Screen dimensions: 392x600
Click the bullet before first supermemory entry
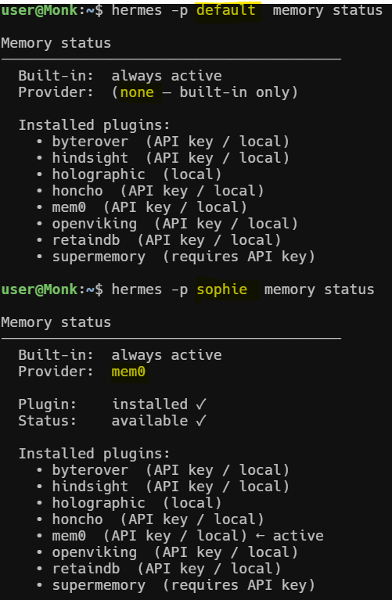[x=39, y=257]
